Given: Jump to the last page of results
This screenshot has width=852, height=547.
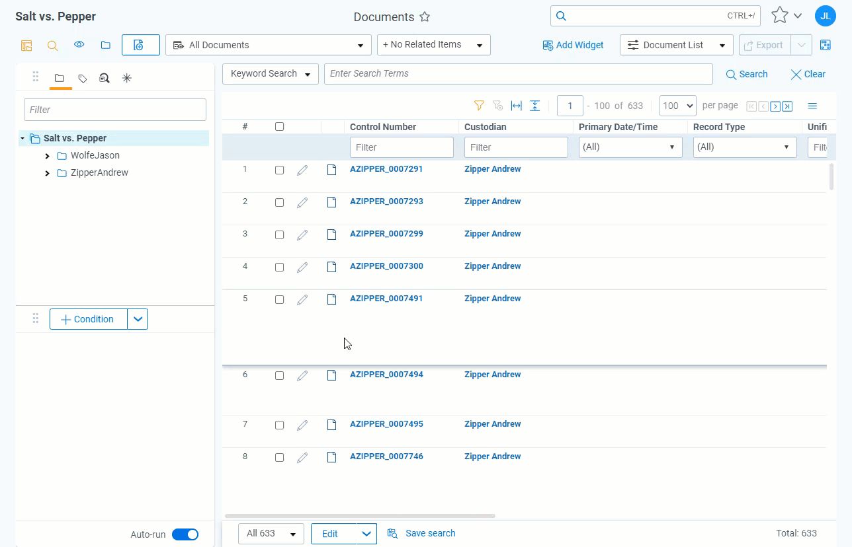Looking at the screenshot, I should pos(787,106).
